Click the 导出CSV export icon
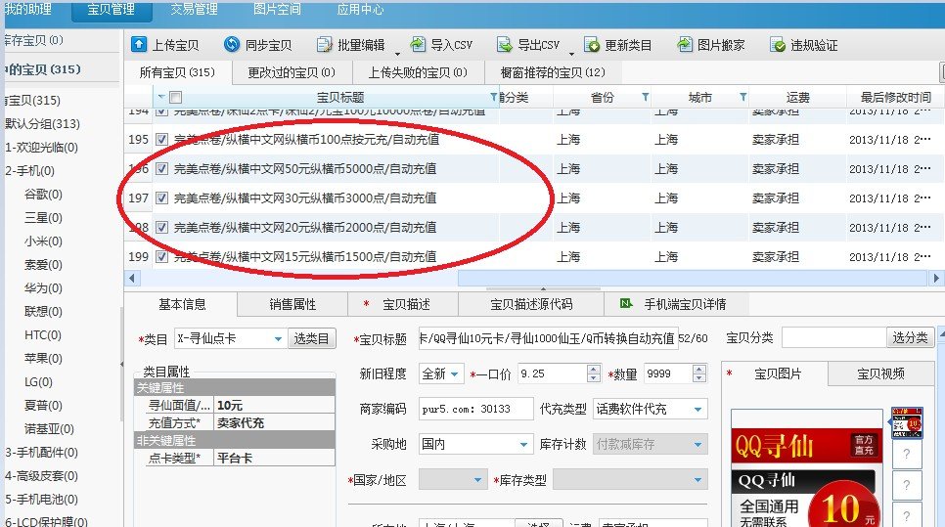The height and width of the screenshot is (527, 945). click(504, 45)
